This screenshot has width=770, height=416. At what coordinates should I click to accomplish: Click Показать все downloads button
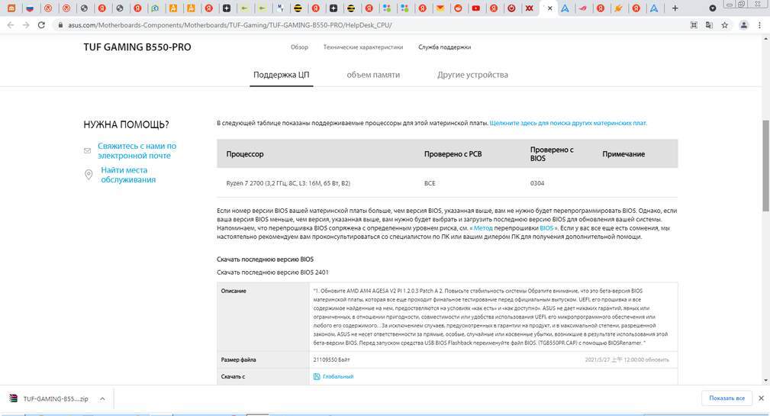tap(727, 398)
